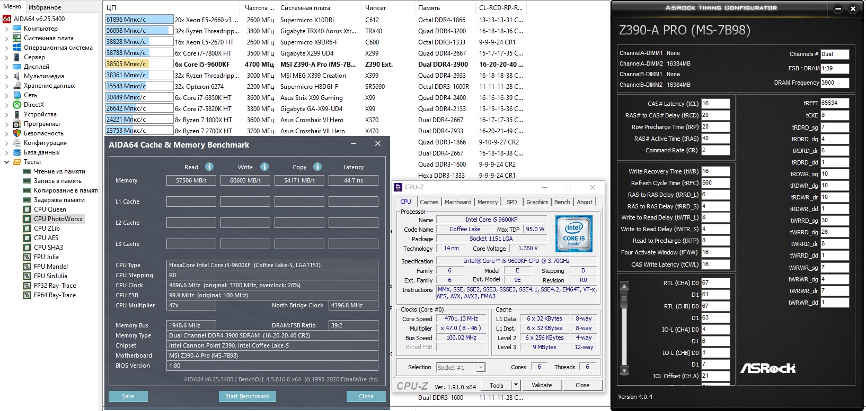866x411 pixels.
Task: Click the scroll-down arrow in ASRock Timing Configurator
Action: tap(624, 370)
